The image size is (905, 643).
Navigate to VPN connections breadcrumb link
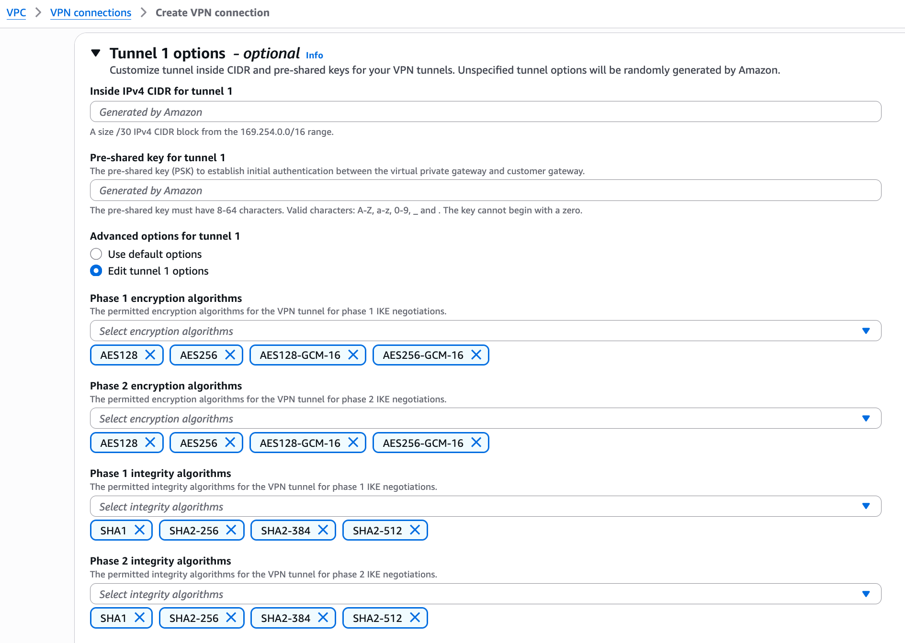click(x=90, y=12)
